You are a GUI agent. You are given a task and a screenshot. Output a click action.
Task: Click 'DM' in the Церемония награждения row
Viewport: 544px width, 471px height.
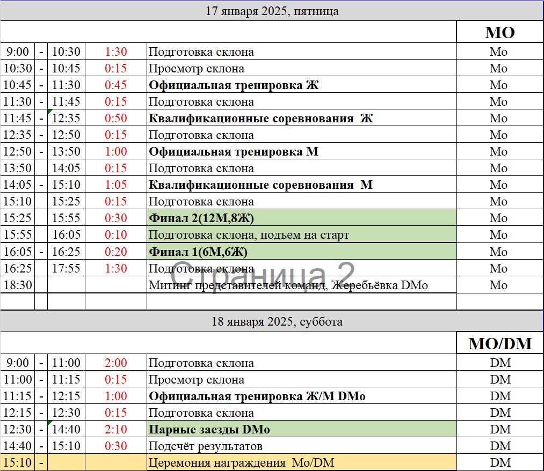(500, 462)
